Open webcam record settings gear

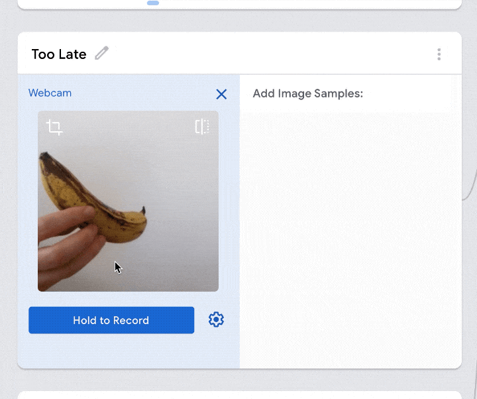coord(216,319)
